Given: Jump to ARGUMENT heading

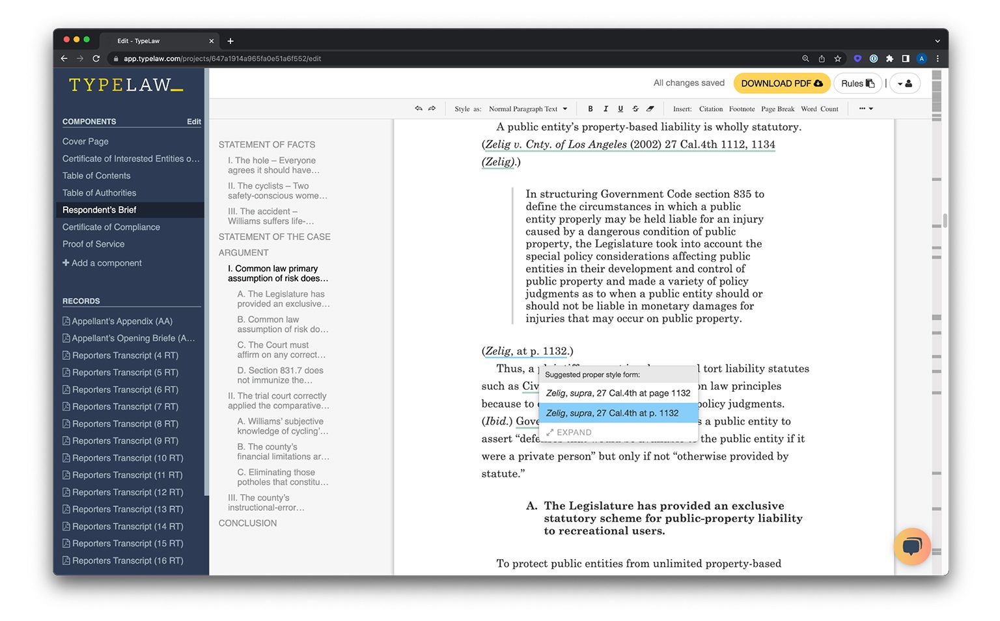Looking at the screenshot, I should [x=243, y=253].
